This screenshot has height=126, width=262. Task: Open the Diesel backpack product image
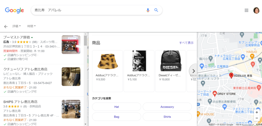[171, 61]
